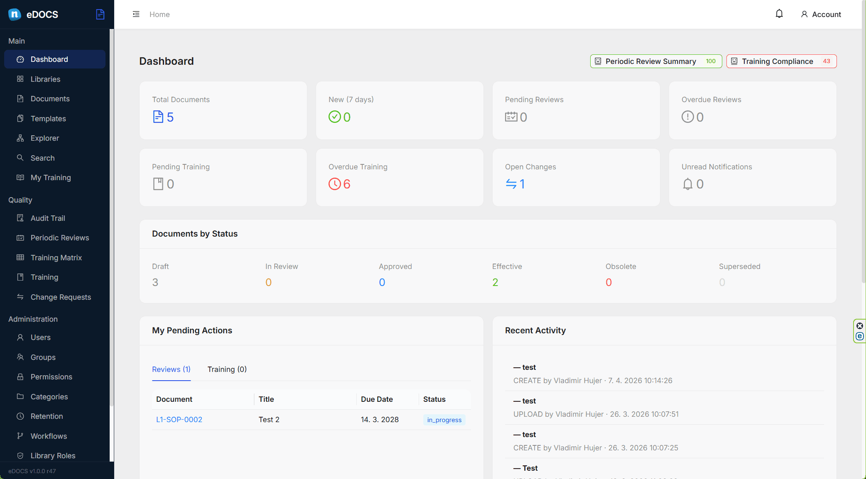Viewport: 866px width, 479px height.
Task: Click the in_progress status tag
Action: 444,420
